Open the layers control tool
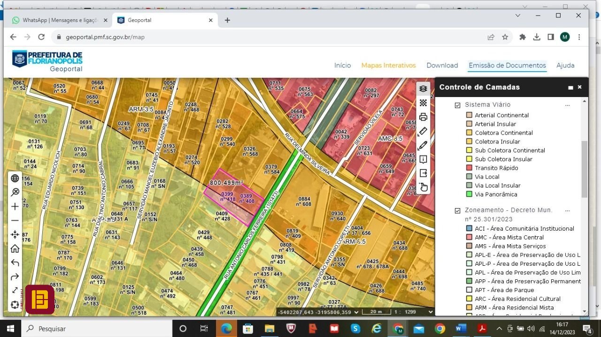 coord(423,89)
